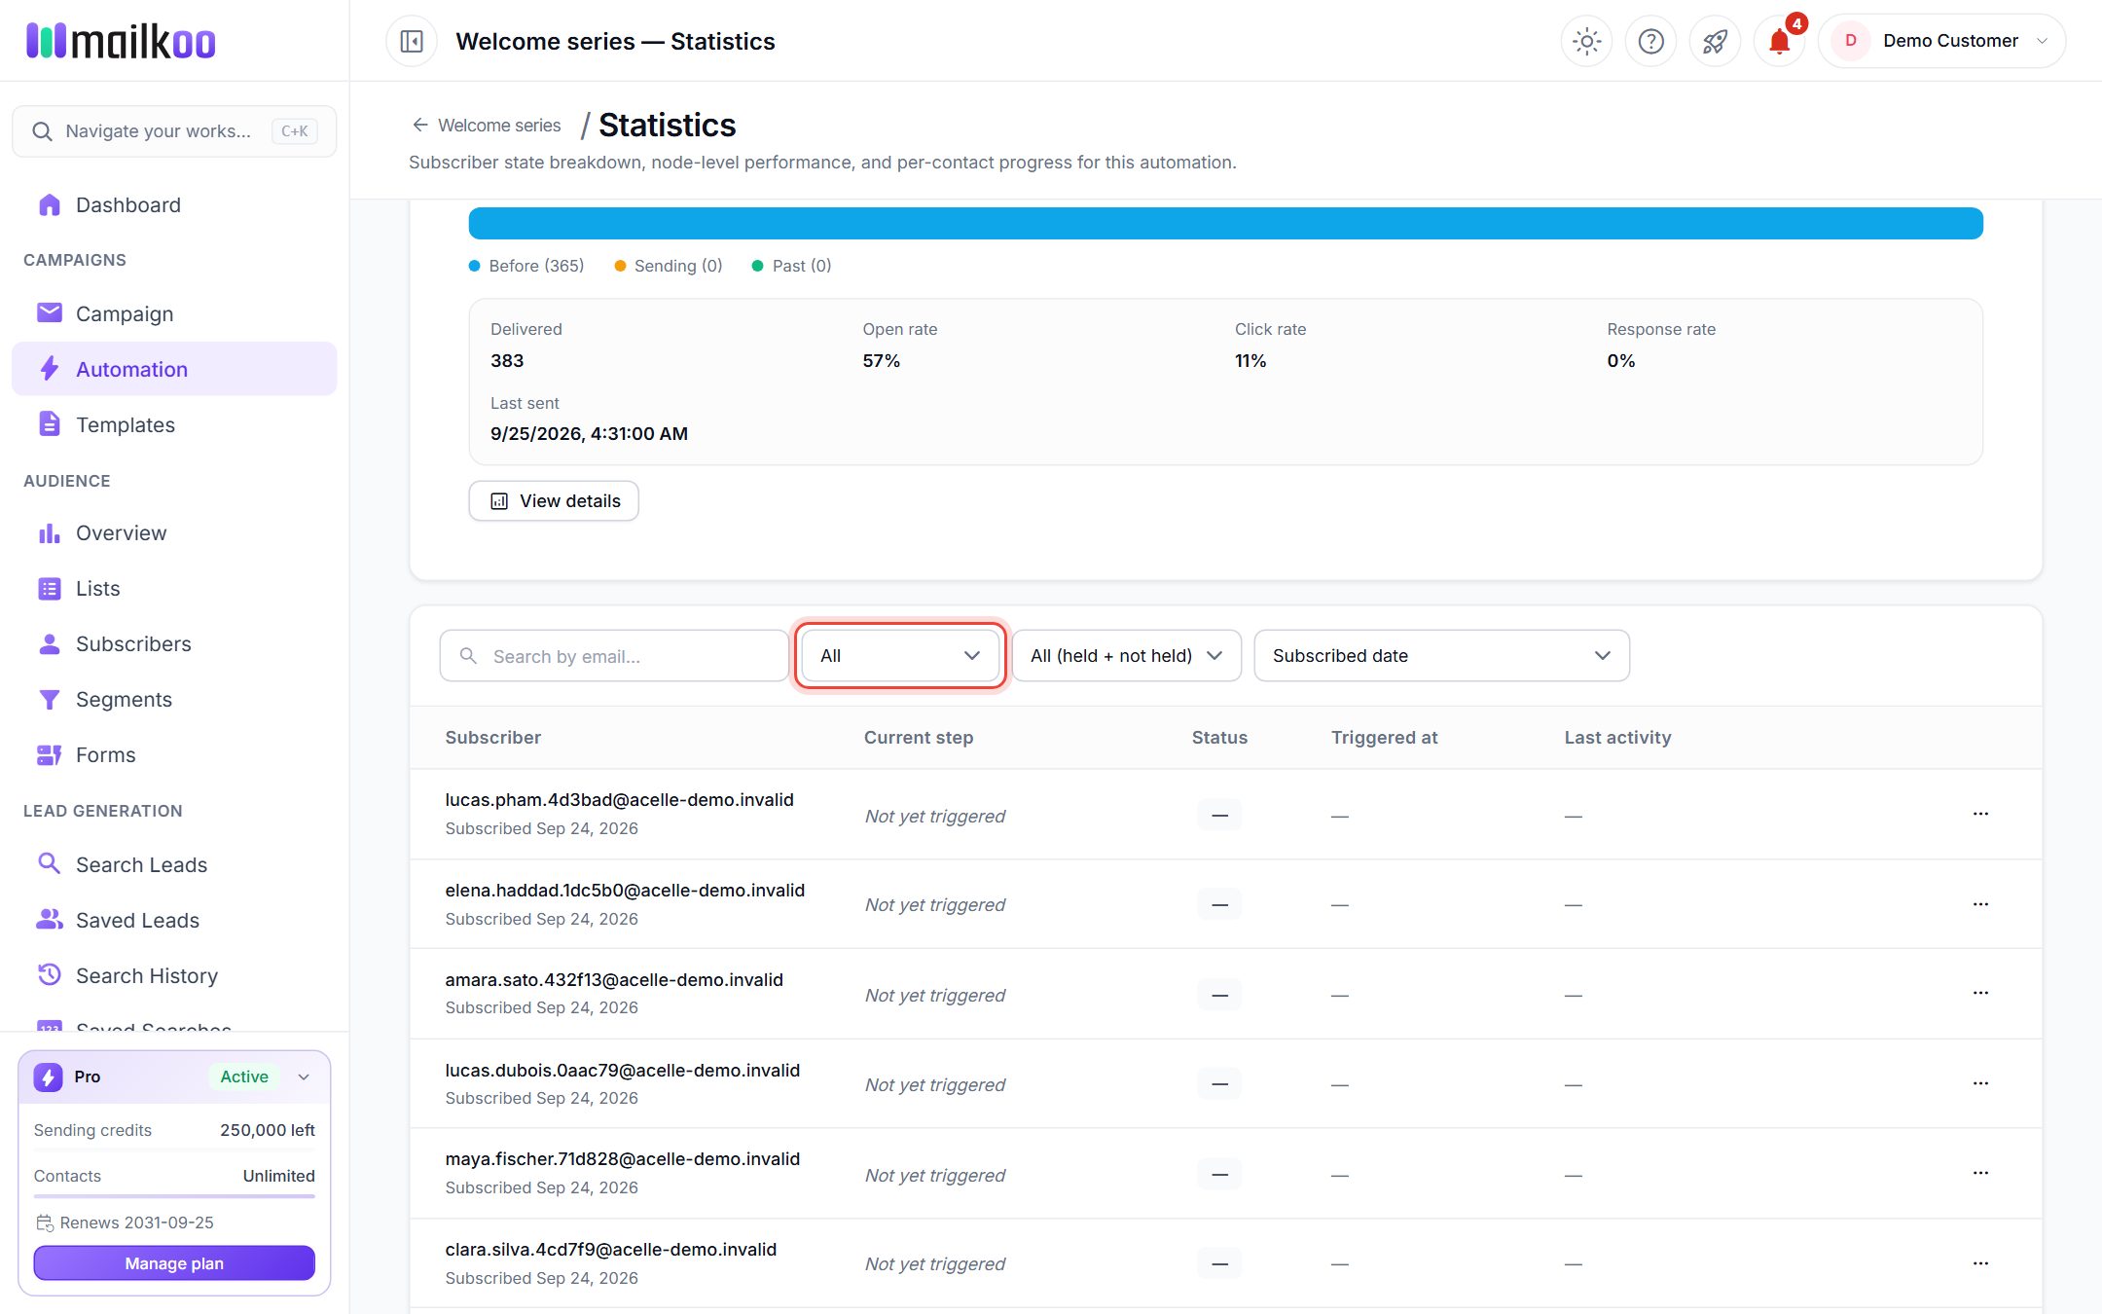2102x1314 pixels.
Task: Click the Last activity column header
Action: [x=1617, y=737]
